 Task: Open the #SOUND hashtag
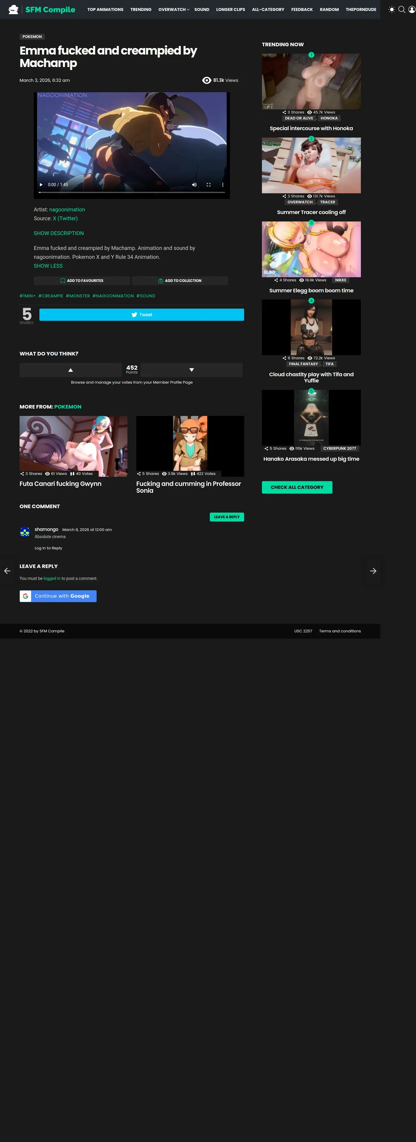146,296
